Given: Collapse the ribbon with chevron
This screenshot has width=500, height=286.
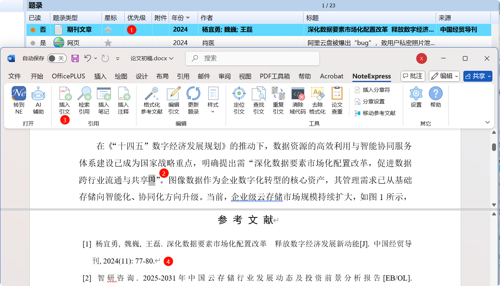Looking at the screenshot, I should [x=487, y=122].
